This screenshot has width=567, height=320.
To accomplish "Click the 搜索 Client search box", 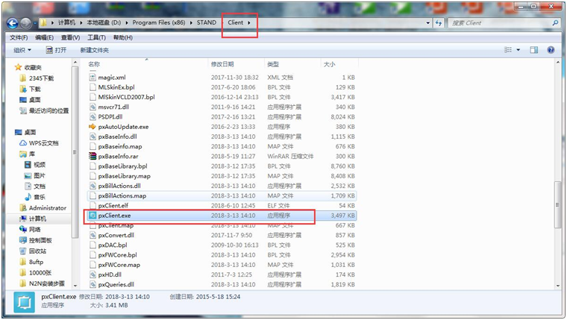I will (500, 23).
